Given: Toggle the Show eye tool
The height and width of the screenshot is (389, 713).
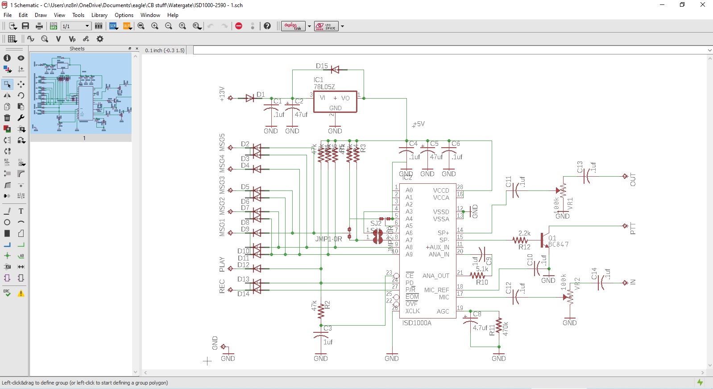Looking at the screenshot, I should pyautogui.click(x=21, y=58).
